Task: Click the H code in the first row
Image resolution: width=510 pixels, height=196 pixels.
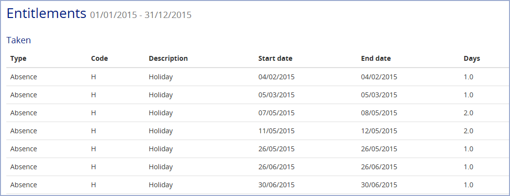Action: tap(94, 77)
